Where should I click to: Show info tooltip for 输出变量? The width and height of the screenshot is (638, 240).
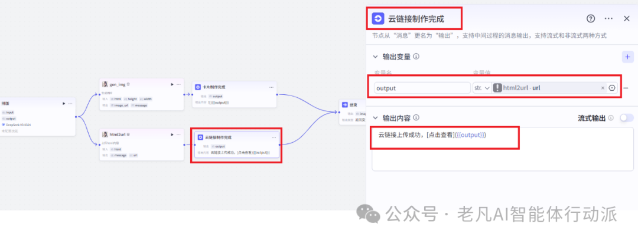point(416,57)
